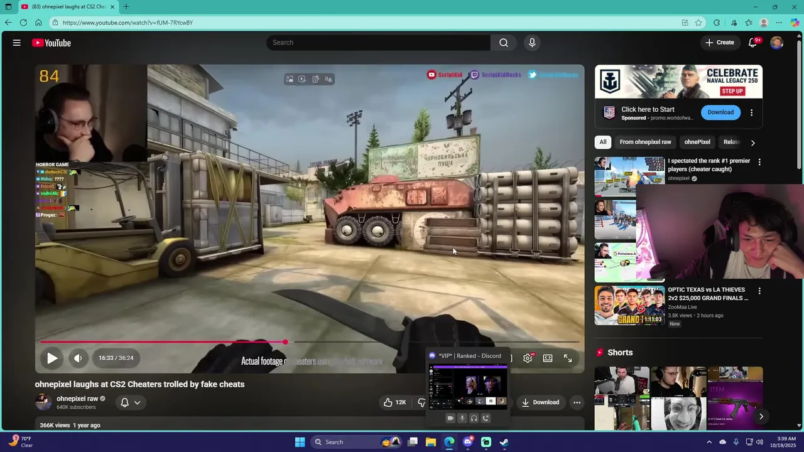Open rank #1 premier players video title
Viewport: 804px width, 452px height.
[709, 165]
